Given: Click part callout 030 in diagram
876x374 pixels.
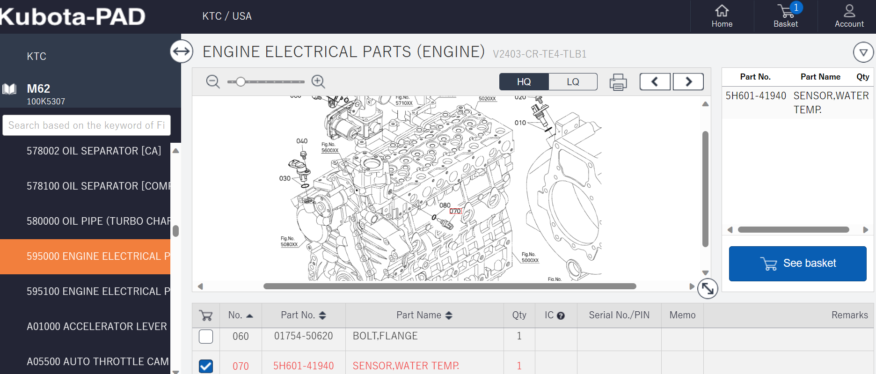Looking at the screenshot, I should [285, 178].
